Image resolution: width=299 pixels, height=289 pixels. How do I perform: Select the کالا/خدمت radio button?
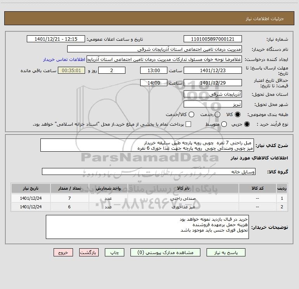tap(191, 114)
